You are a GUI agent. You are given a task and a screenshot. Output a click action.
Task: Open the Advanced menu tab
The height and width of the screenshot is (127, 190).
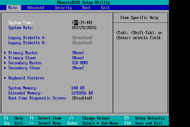(x=36, y=7)
